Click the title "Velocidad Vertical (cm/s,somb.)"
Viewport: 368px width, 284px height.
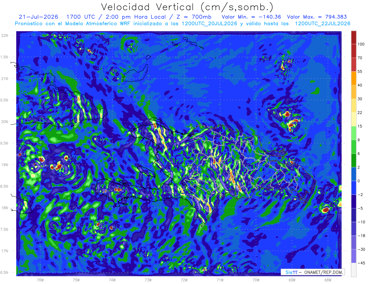pos(187,7)
